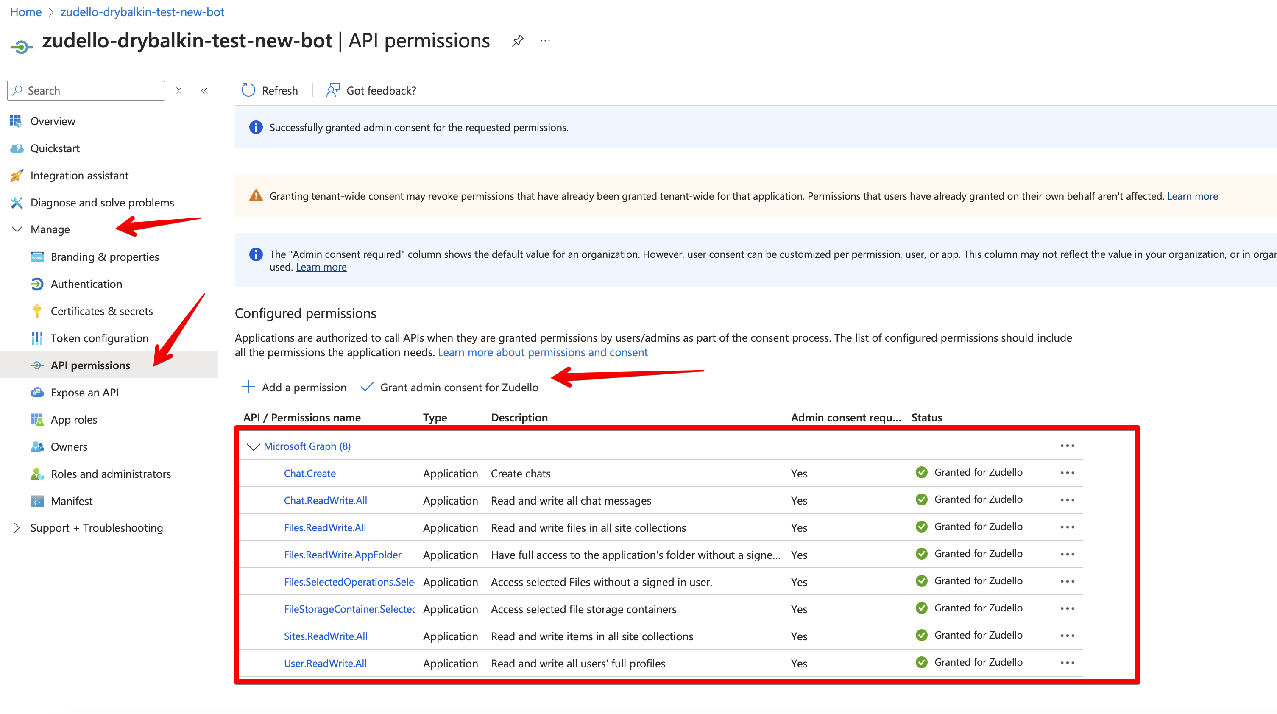Open the FileStorageContainer.Selected permission
Viewport: 1277px width, 714px height.
click(349, 609)
